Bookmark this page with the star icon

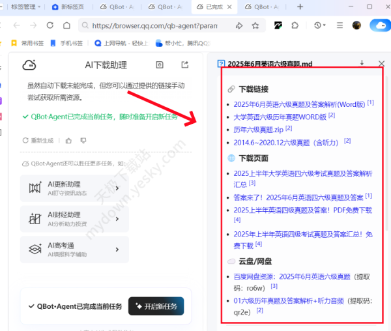click(255, 25)
